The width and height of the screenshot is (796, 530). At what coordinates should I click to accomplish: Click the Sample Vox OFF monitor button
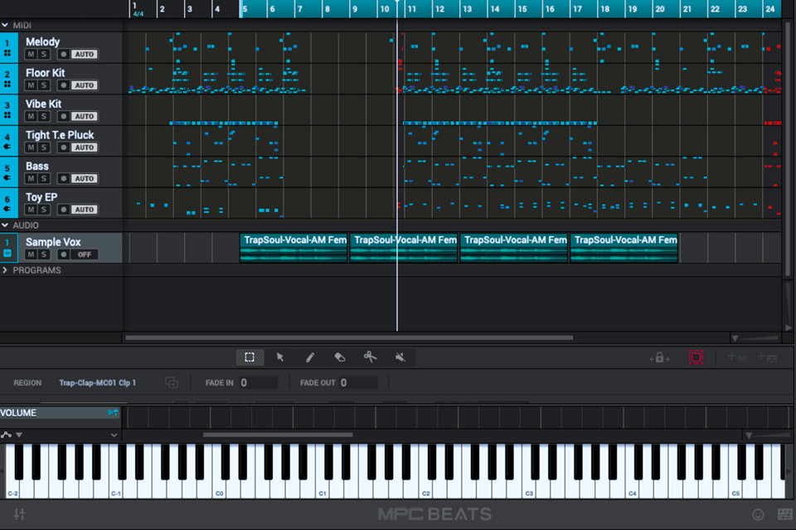85,254
